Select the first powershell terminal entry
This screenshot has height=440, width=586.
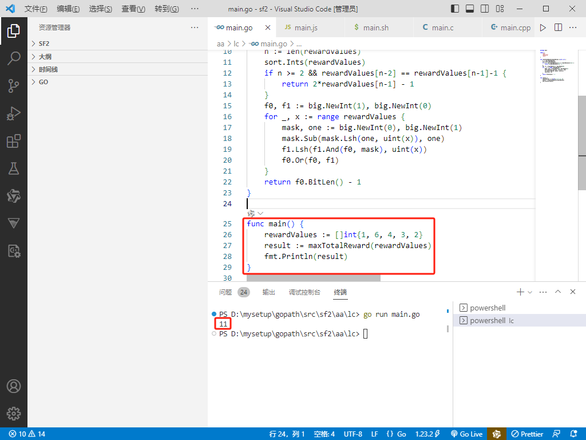coord(520,308)
